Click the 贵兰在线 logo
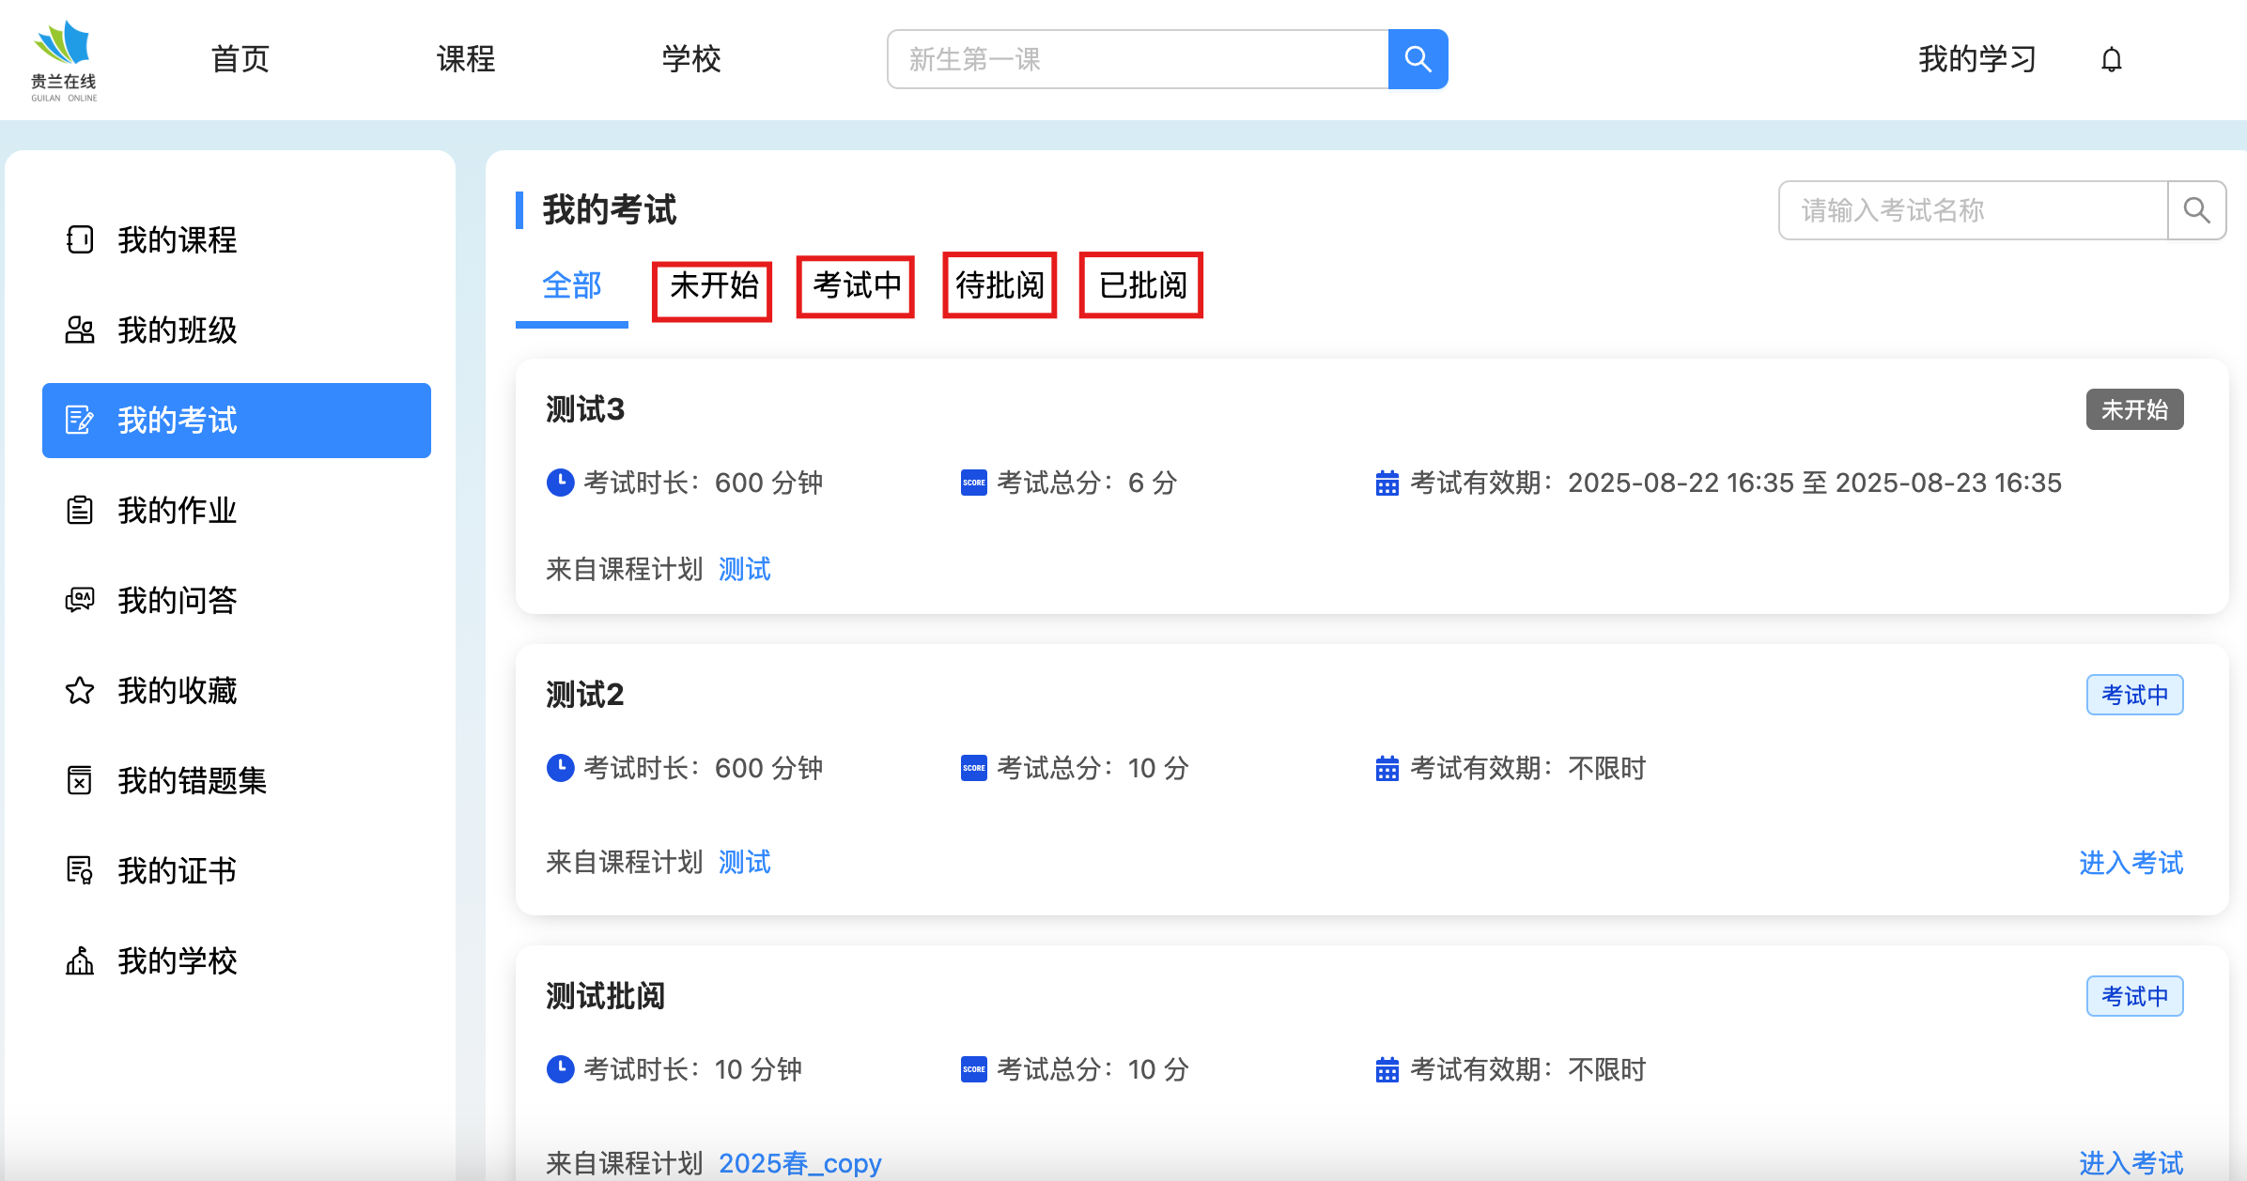 [64, 61]
